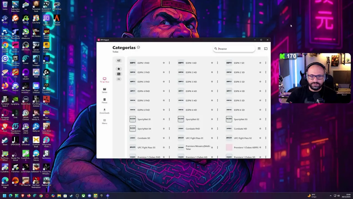Viewport: 353px width, 199px height.
Task: Favorite the UFC Fight Pass 01 channel
Action: click(x=212, y=138)
